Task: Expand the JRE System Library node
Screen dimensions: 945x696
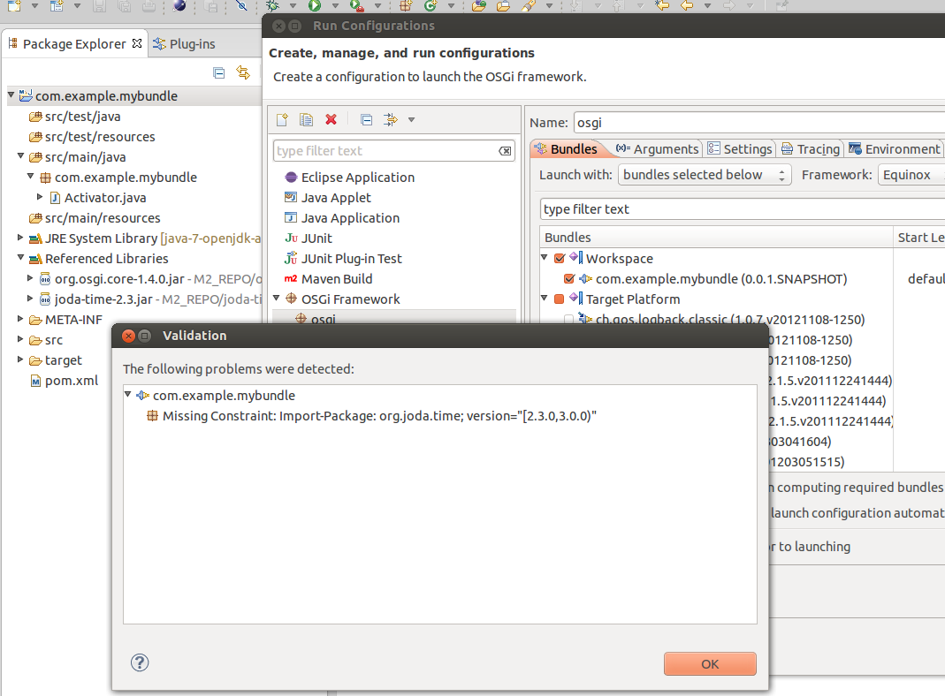Action: (21, 238)
